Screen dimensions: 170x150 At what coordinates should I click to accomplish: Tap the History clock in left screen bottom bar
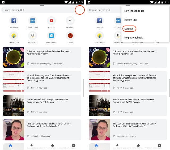click(74, 145)
